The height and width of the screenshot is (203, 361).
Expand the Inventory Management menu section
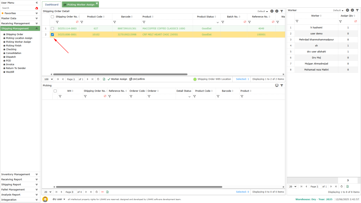(x=20, y=174)
